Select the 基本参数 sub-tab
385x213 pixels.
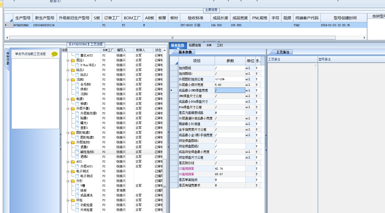pyautogui.click(x=185, y=52)
